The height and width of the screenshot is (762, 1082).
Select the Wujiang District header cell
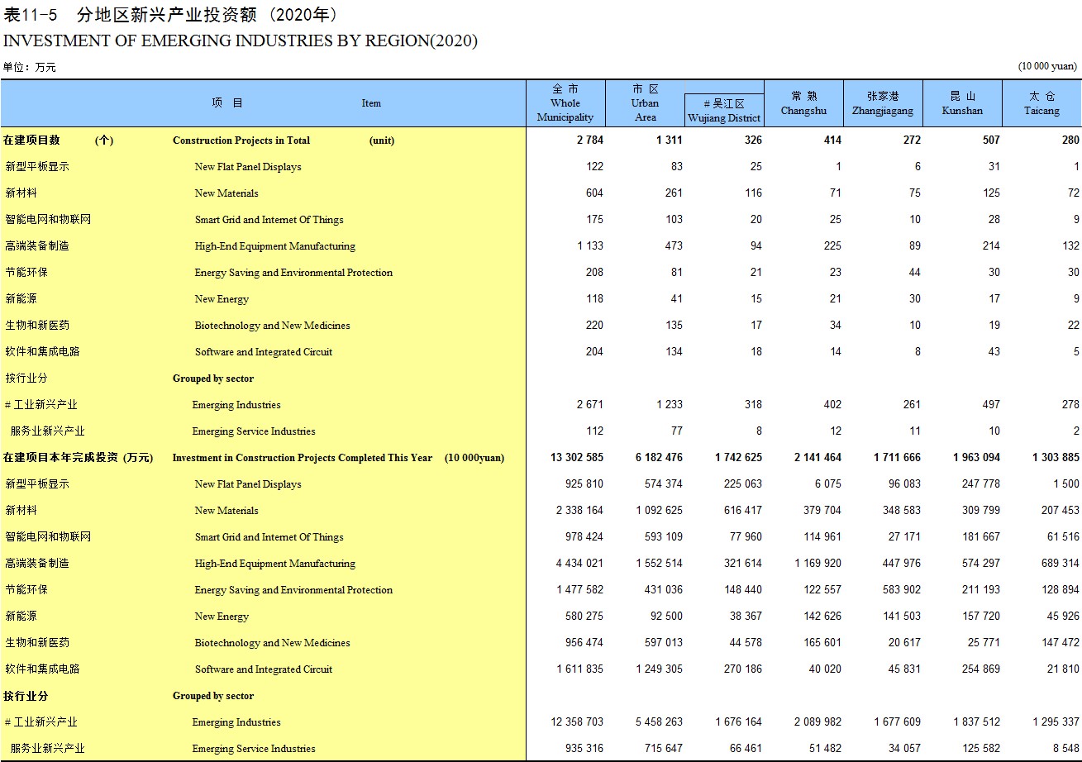724,111
